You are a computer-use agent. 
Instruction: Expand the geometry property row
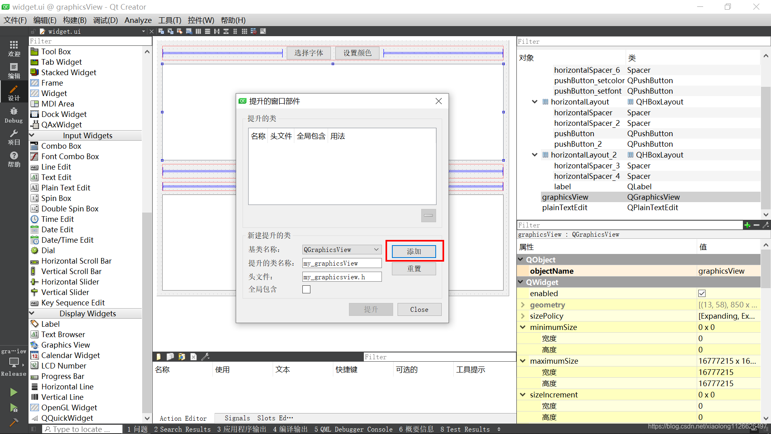click(x=523, y=305)
